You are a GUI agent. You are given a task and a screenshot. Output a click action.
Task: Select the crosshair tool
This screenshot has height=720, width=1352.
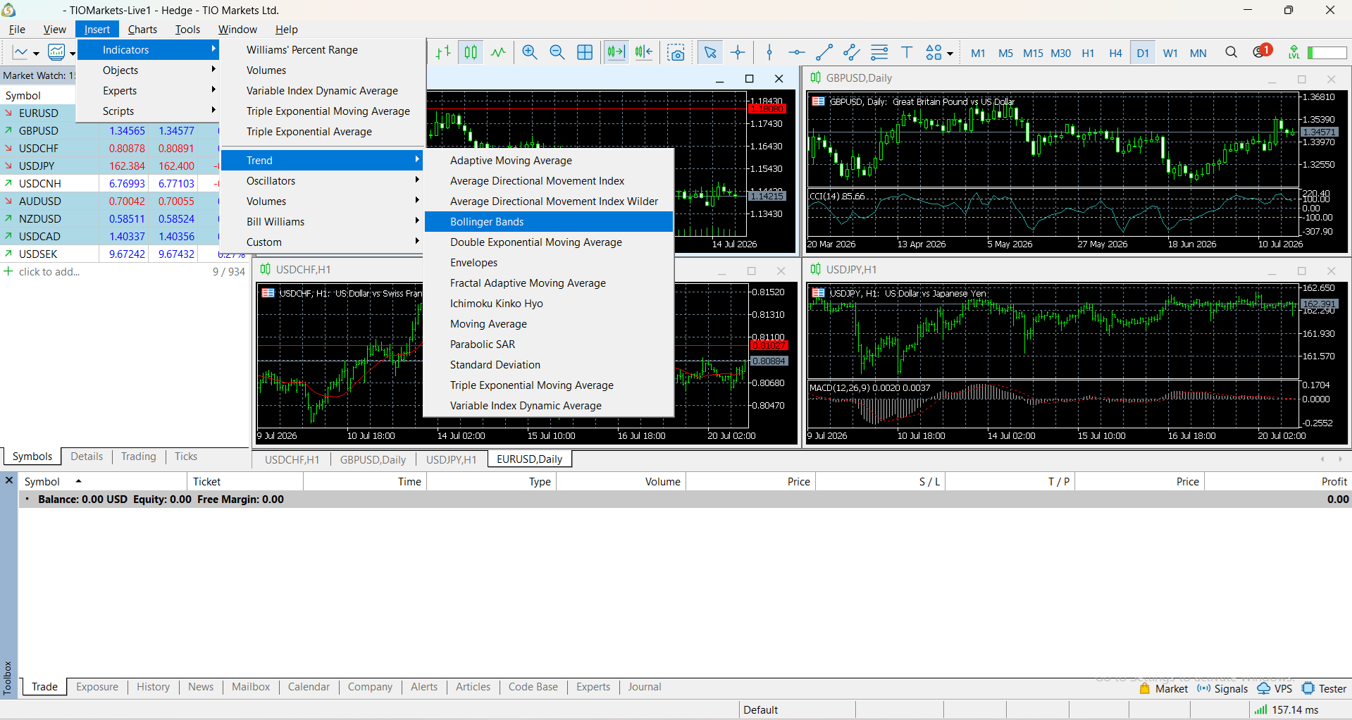(738, 52)
